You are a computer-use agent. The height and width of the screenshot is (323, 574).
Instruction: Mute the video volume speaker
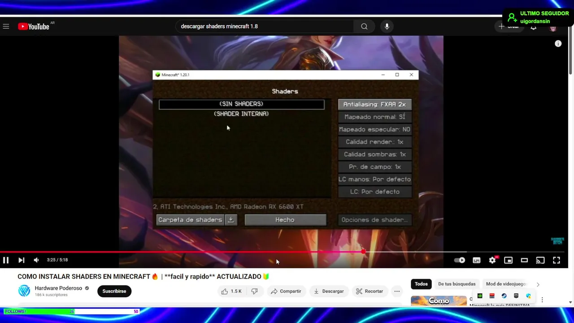tap(36, 260)
